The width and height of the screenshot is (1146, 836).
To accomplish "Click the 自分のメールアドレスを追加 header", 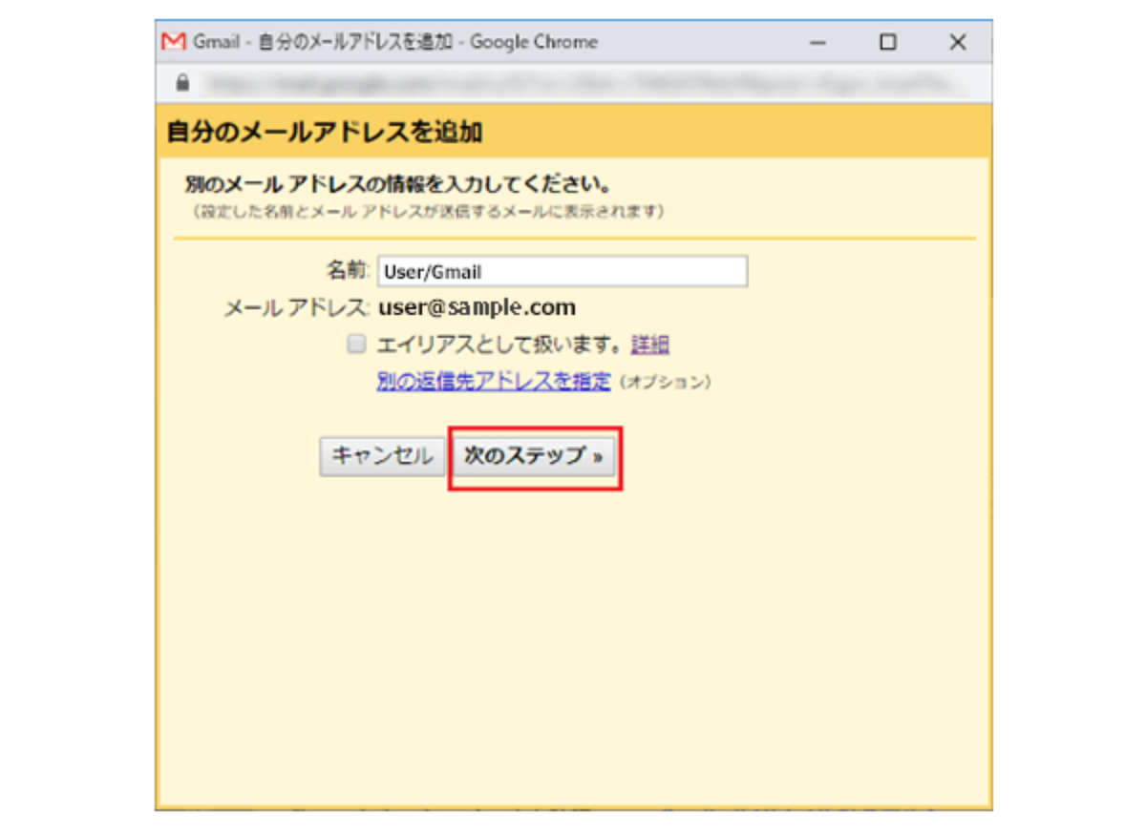I will (x=324, y=132).
